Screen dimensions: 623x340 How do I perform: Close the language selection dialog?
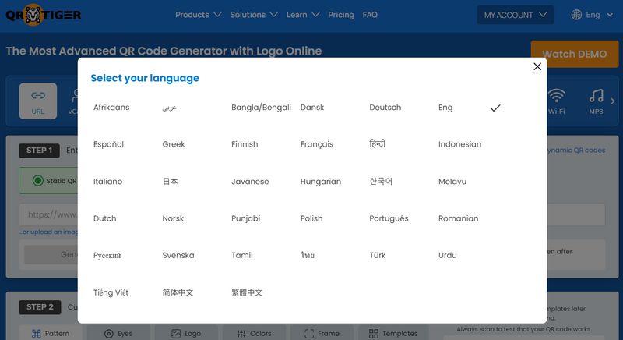pyautogui.click(x=537, y=67)
